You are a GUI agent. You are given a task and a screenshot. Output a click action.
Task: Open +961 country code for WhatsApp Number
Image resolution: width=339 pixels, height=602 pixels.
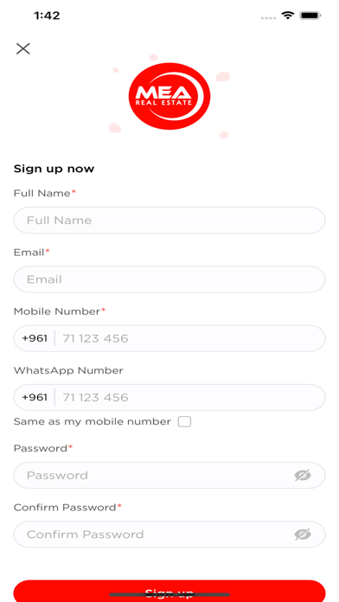coord(35,397)
